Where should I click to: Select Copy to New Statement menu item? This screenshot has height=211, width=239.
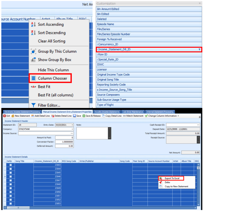176,187
